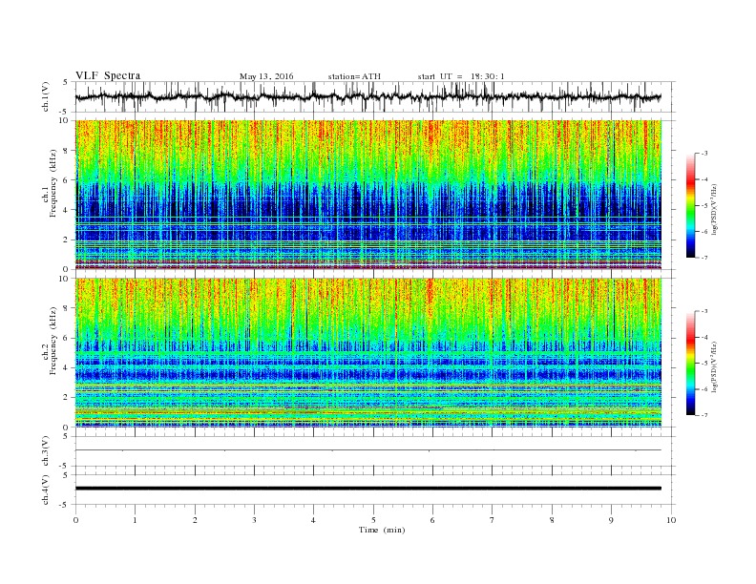Select the "May 13, 2016" date text
Screen dimensions: 756x584
(266, 76)
